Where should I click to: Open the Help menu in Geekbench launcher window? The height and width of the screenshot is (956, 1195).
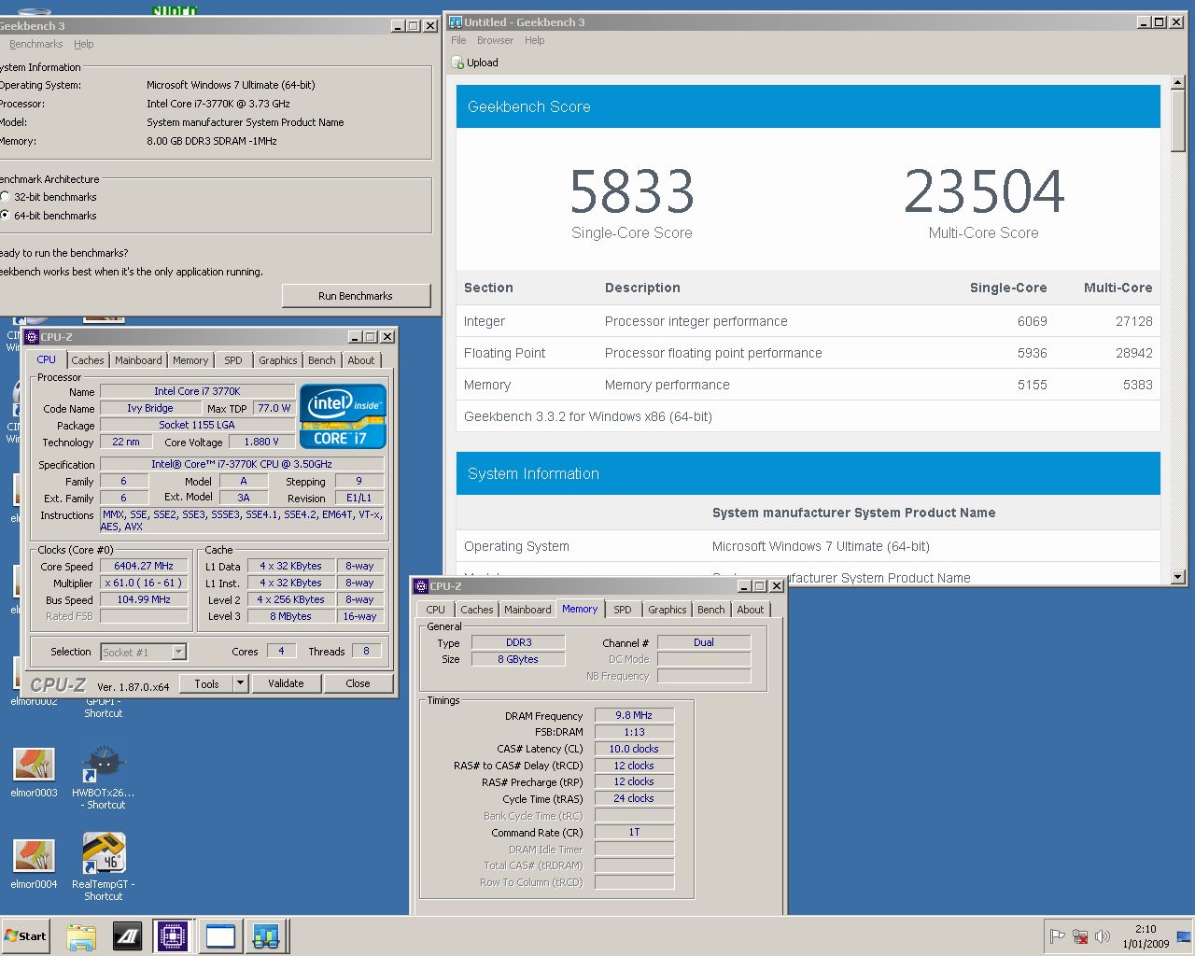[x=84, y=44]
